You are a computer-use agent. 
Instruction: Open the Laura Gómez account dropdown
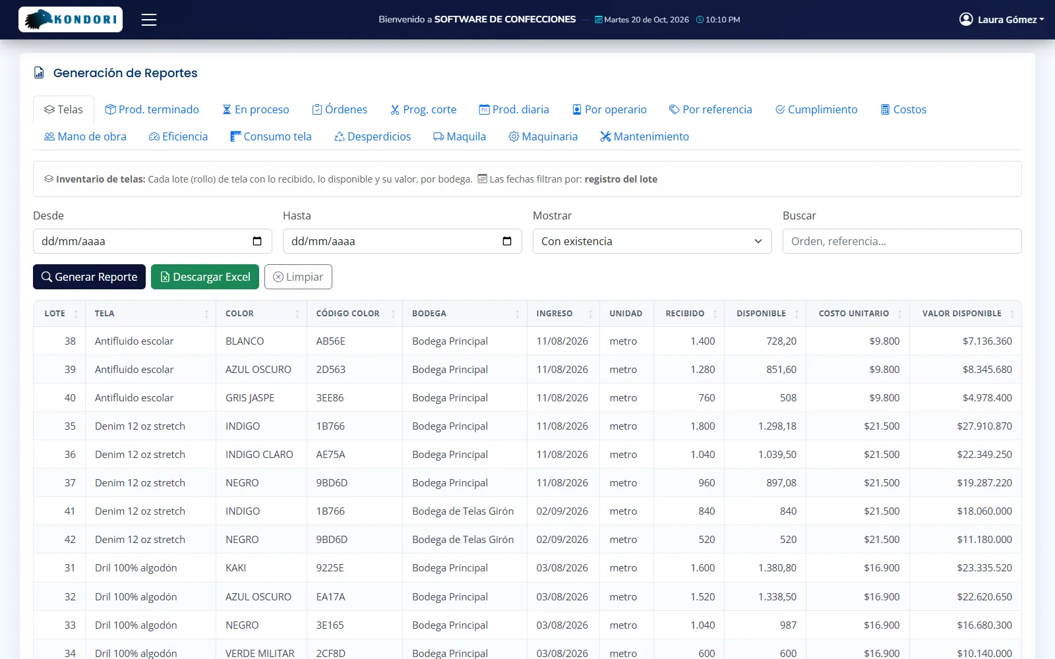point(1002,20)
